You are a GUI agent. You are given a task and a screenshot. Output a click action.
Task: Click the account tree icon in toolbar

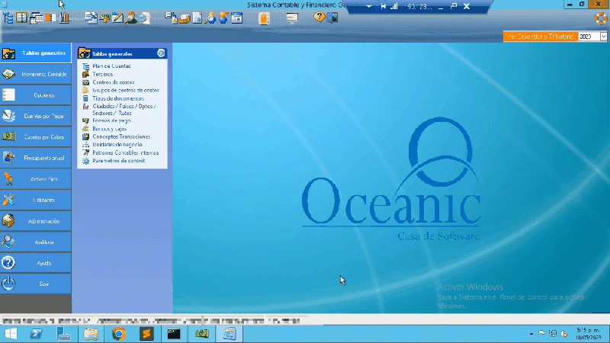[8, 17]
